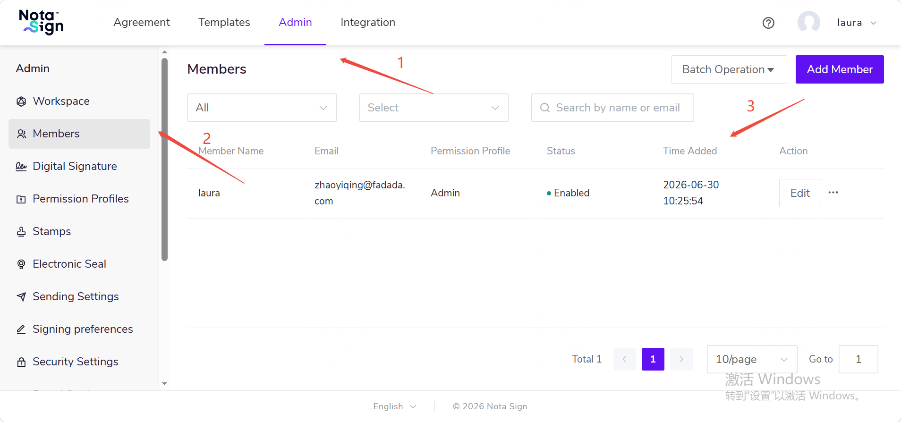Screen dimensions: 901x422
Task: Edit the laura member row
Action: [800, 193]
